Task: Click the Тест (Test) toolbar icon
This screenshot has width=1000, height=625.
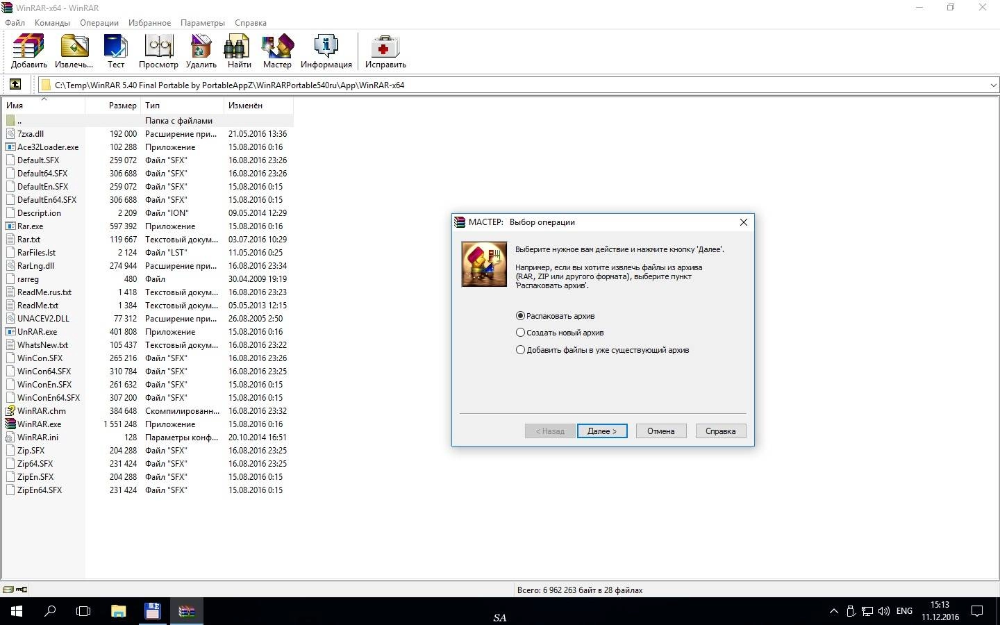Action: coord(115,51)
